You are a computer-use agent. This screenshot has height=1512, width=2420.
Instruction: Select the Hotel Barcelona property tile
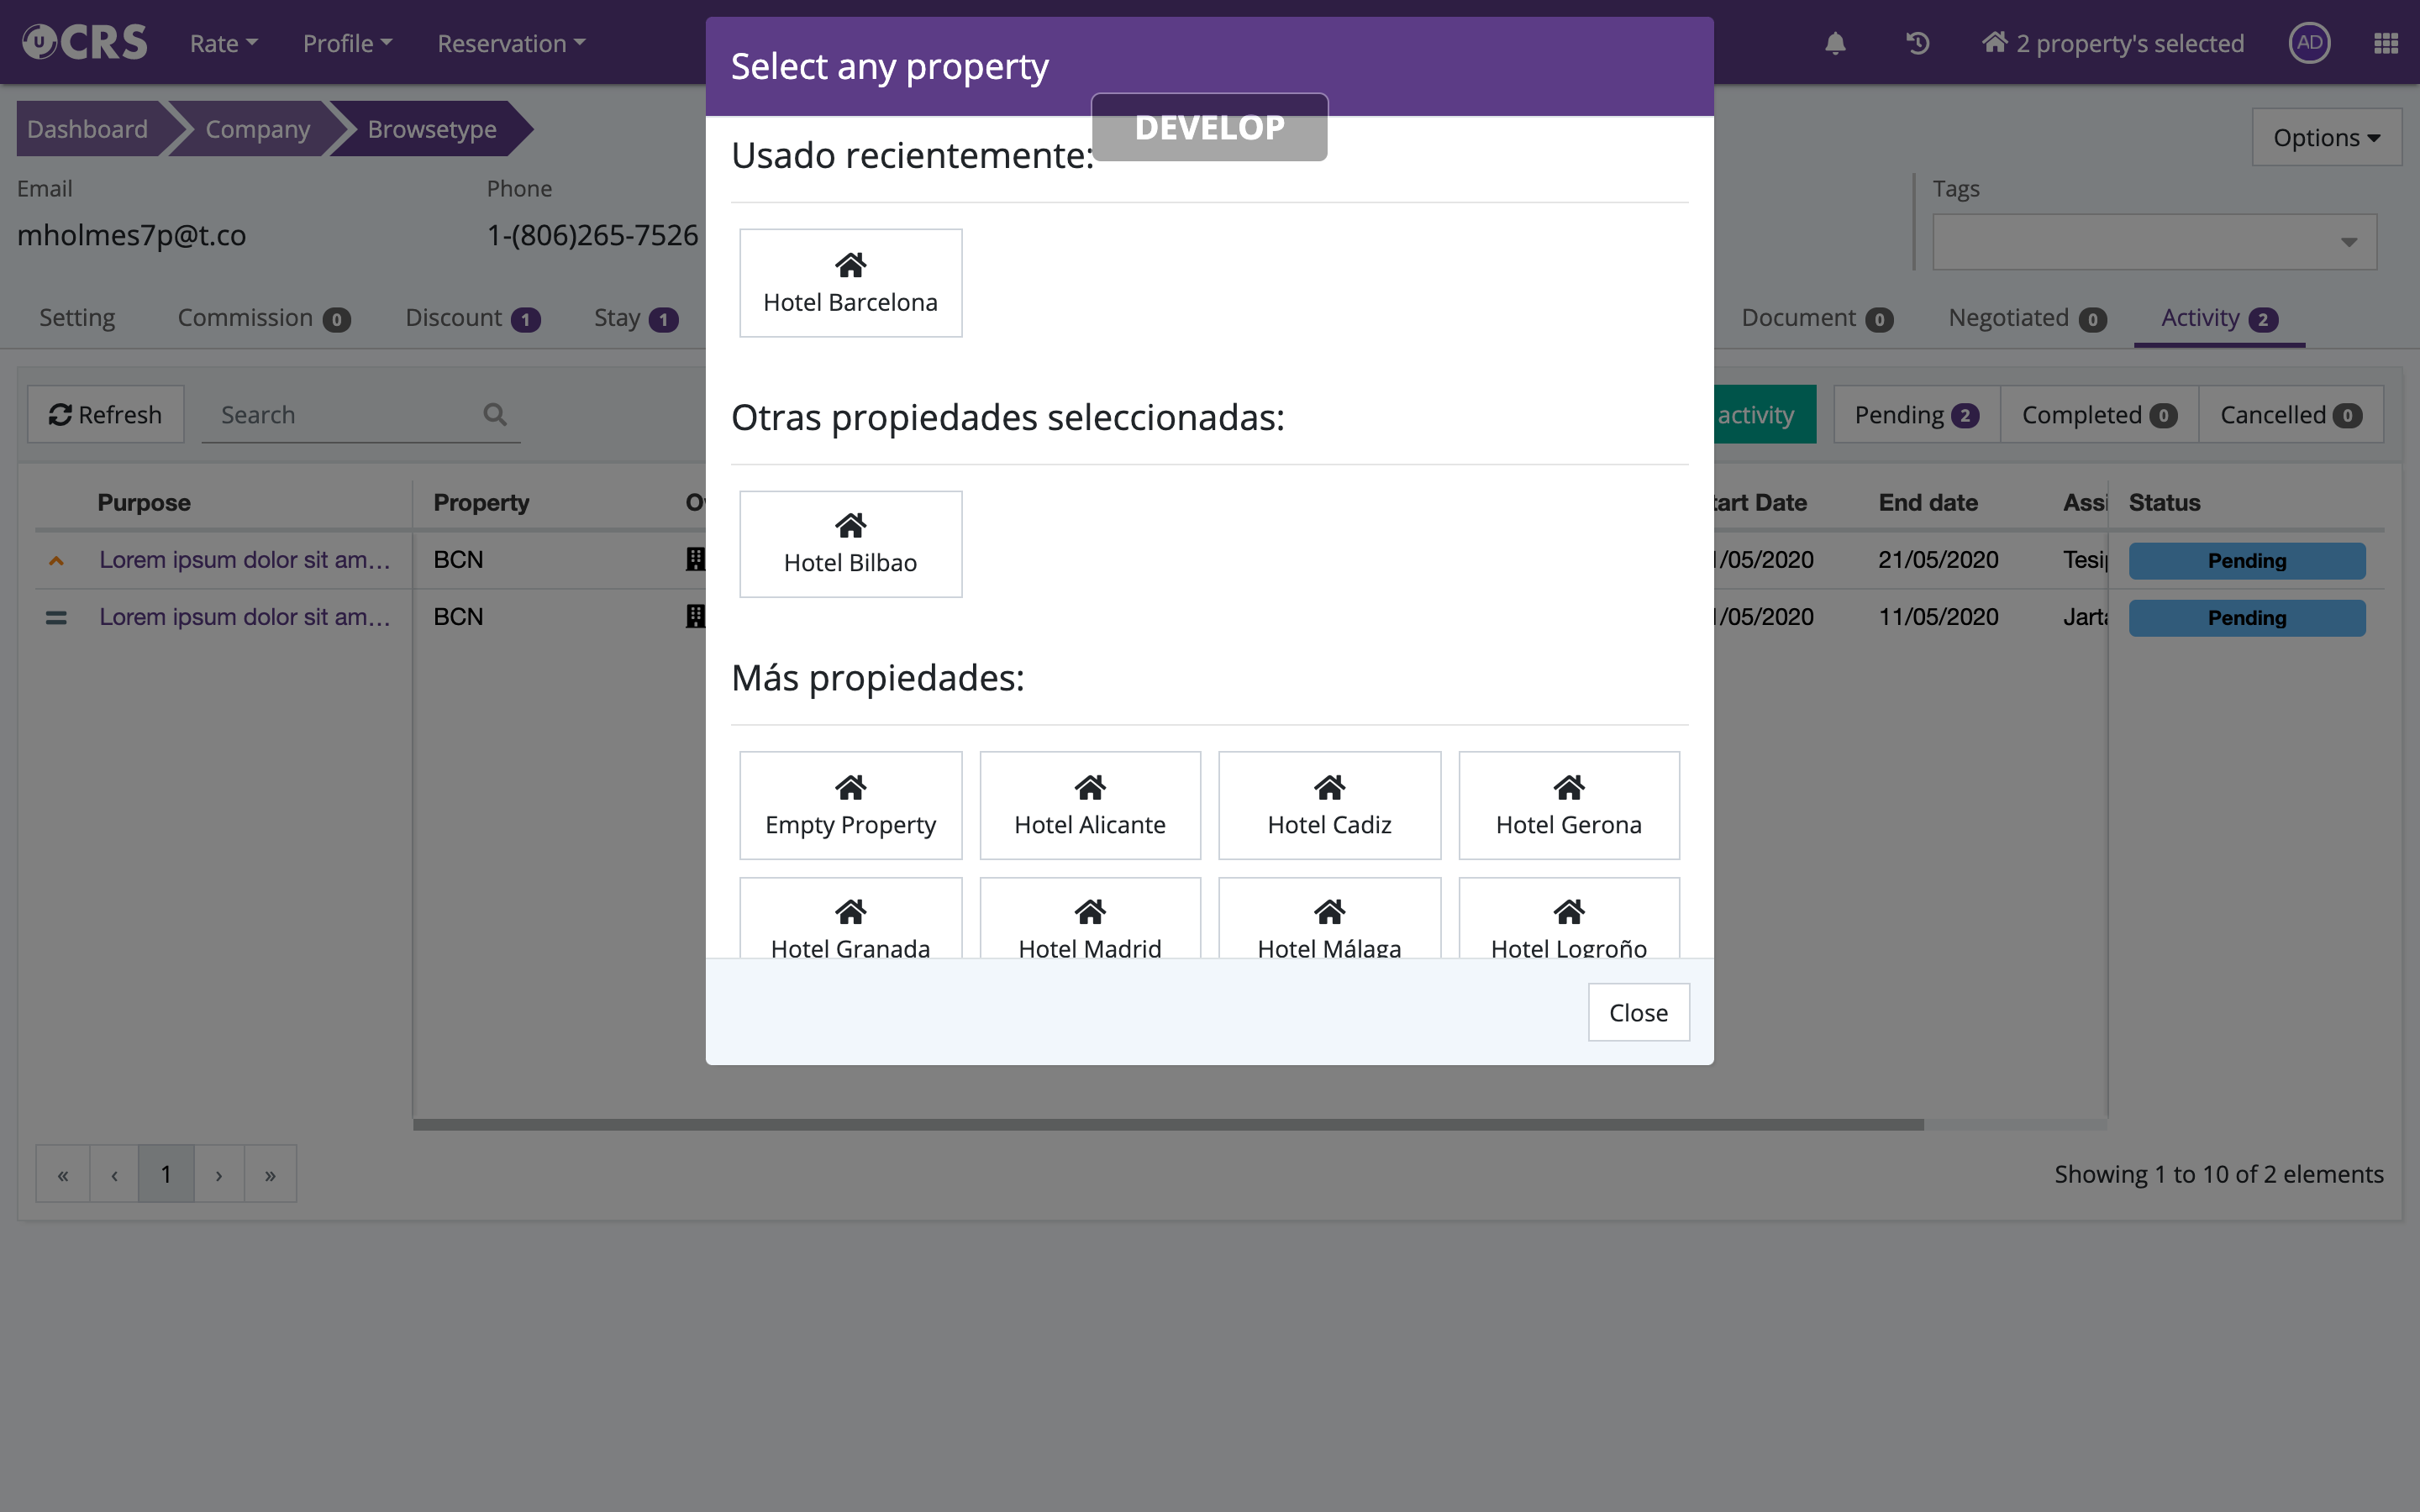(x=850, y=283)
